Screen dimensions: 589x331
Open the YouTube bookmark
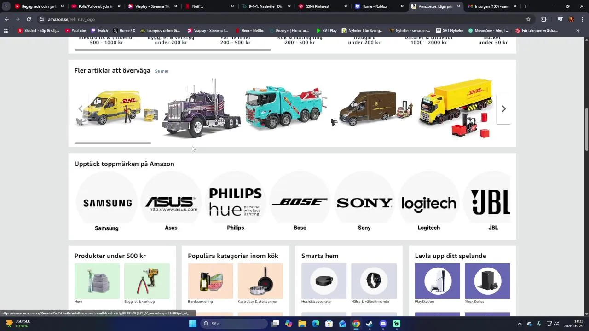[x=75, y=31]
